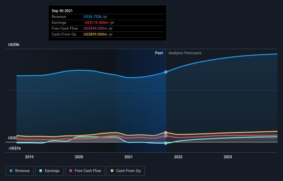Click the teal Earnings data point marker
The height and width of the screenshot is (181, 283).
point(165,143)
